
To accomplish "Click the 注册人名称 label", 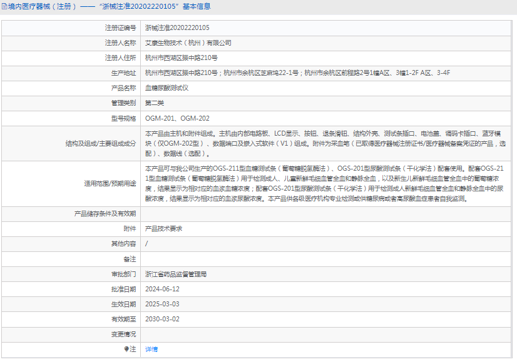I will 120,43.
